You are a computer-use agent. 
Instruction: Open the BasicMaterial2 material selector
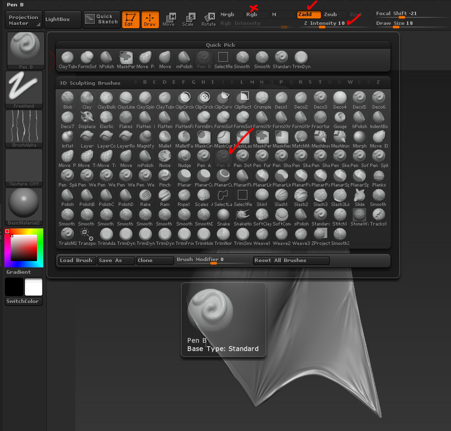[x=23, y=206]
